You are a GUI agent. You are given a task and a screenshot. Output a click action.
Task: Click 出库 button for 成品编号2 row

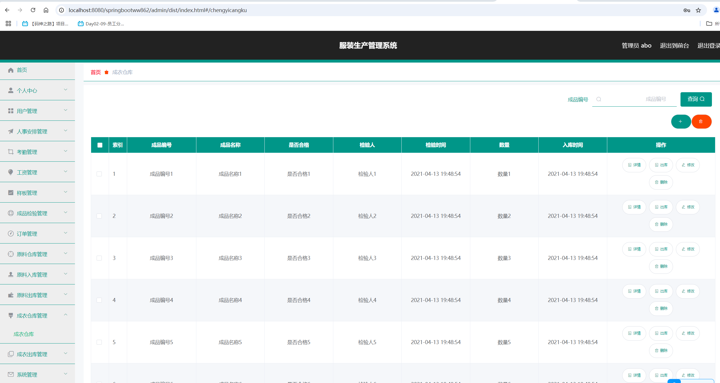[x=661, y=207]
